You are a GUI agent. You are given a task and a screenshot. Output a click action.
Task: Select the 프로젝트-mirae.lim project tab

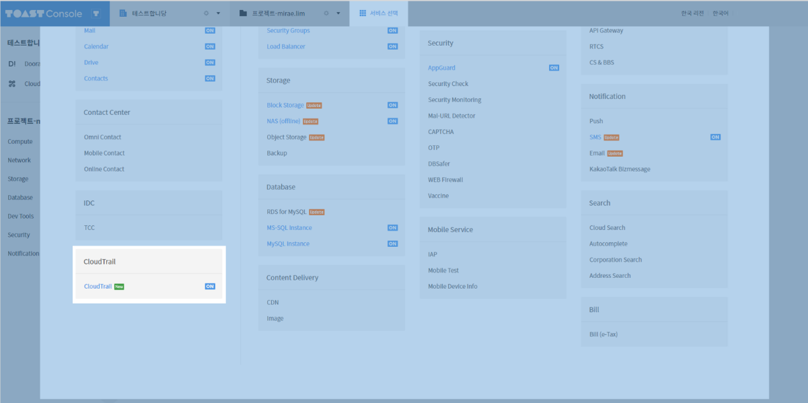tap(290, 13)
